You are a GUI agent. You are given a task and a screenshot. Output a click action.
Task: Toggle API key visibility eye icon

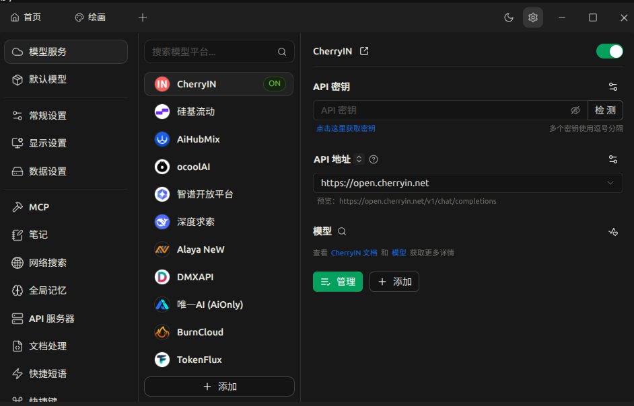click(575, 110)
